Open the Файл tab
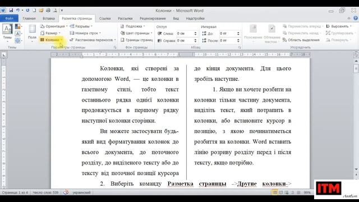 tap(9, 18)
